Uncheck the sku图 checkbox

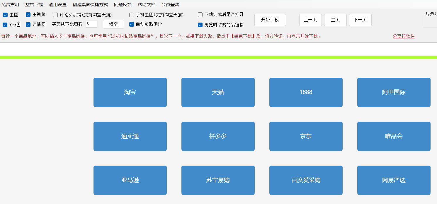pos(5,25)
